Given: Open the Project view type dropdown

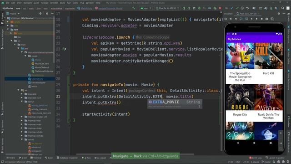Looking at the screenshot, I should tap(13, 14).
